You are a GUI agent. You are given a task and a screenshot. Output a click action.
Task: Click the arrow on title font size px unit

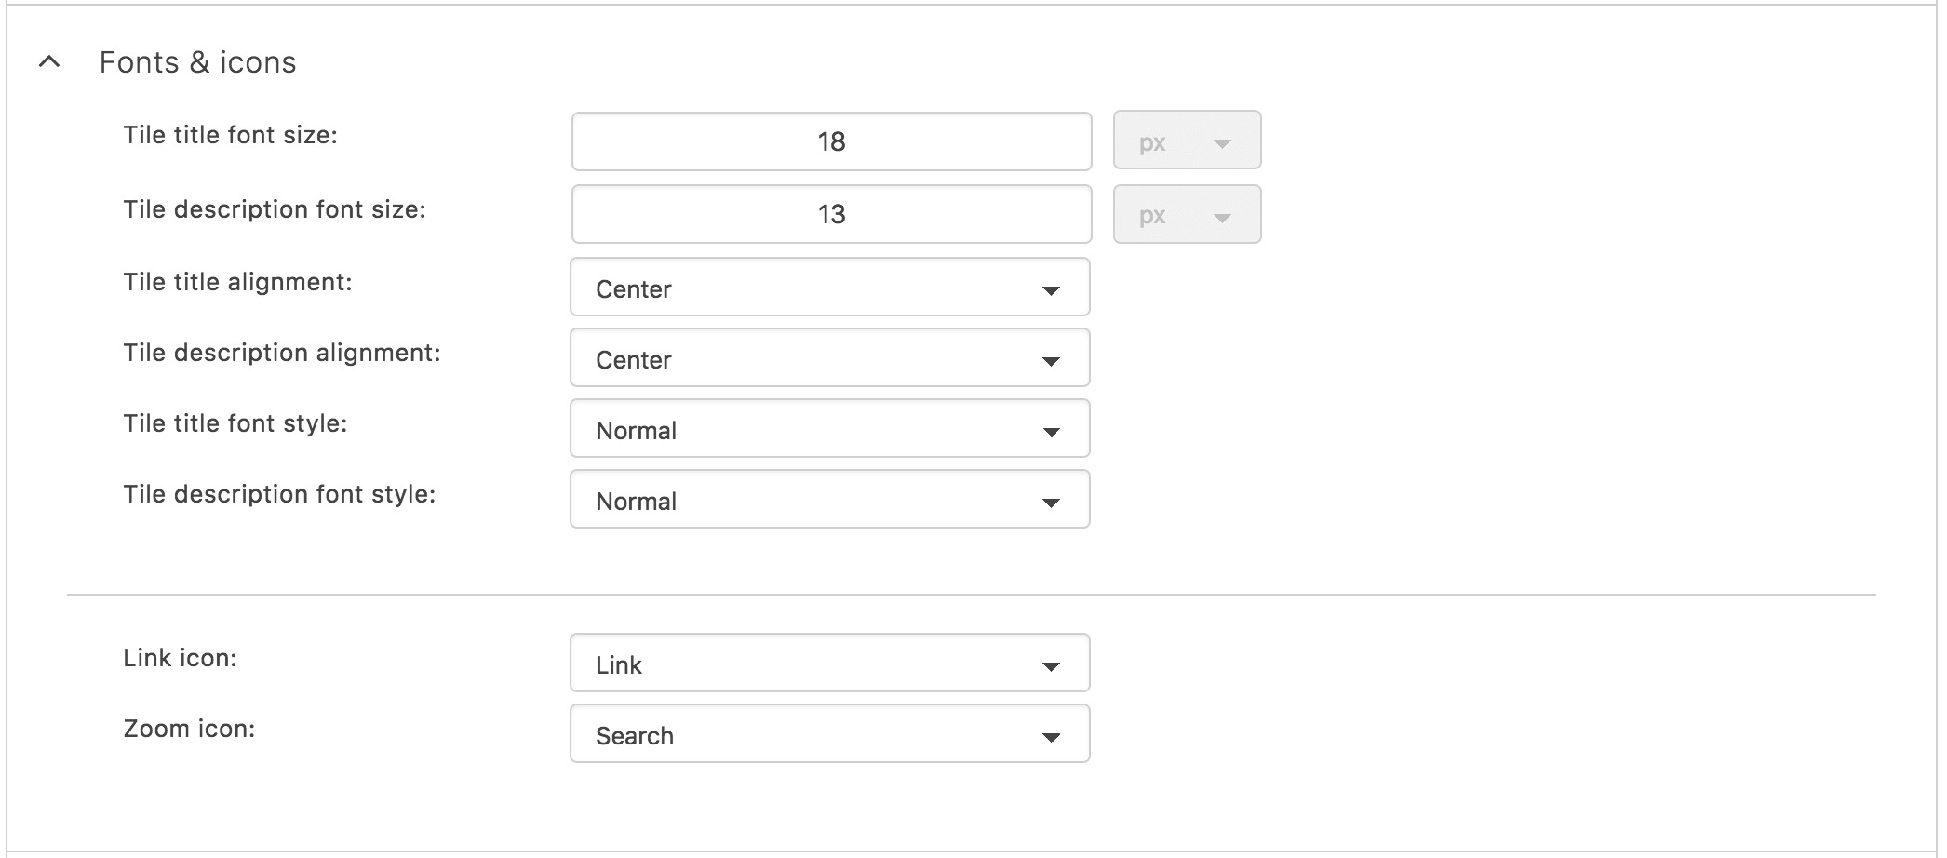click(1223, 143)
